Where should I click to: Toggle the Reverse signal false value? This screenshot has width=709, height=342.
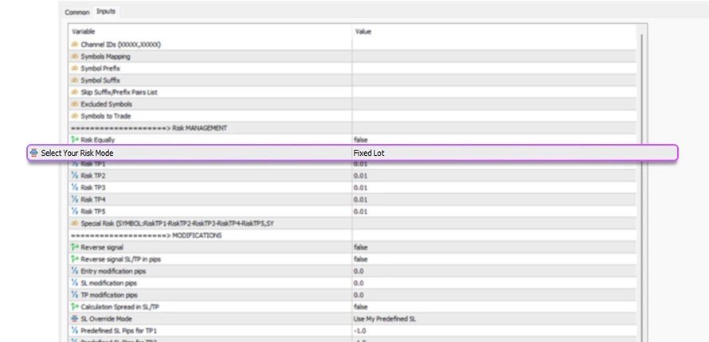(361, 247)
